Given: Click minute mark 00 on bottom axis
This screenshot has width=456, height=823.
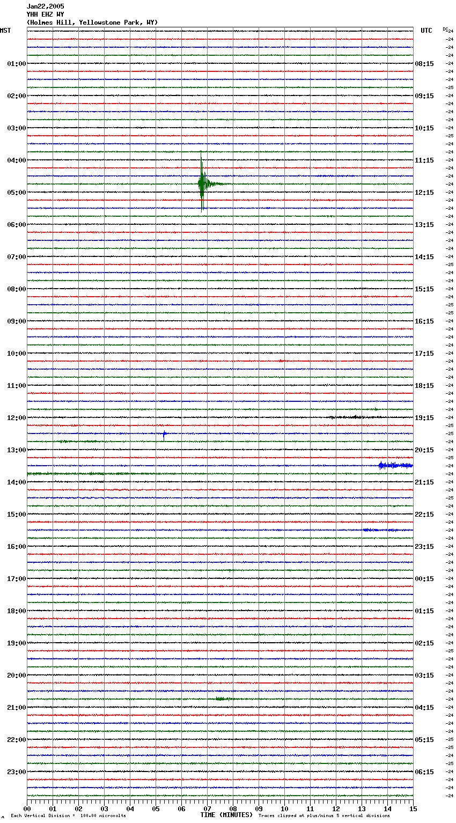Looking at the screenshot, I should (x=27, y=809).
